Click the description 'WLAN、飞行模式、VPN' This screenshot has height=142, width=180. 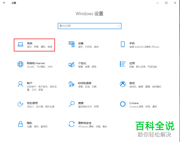click(40, 67)
